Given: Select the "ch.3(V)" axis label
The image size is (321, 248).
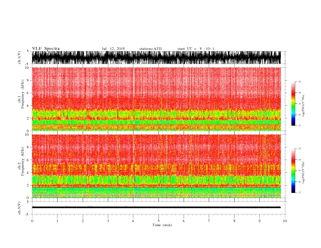Looking at the screenshot, I should tap(19, 208).
